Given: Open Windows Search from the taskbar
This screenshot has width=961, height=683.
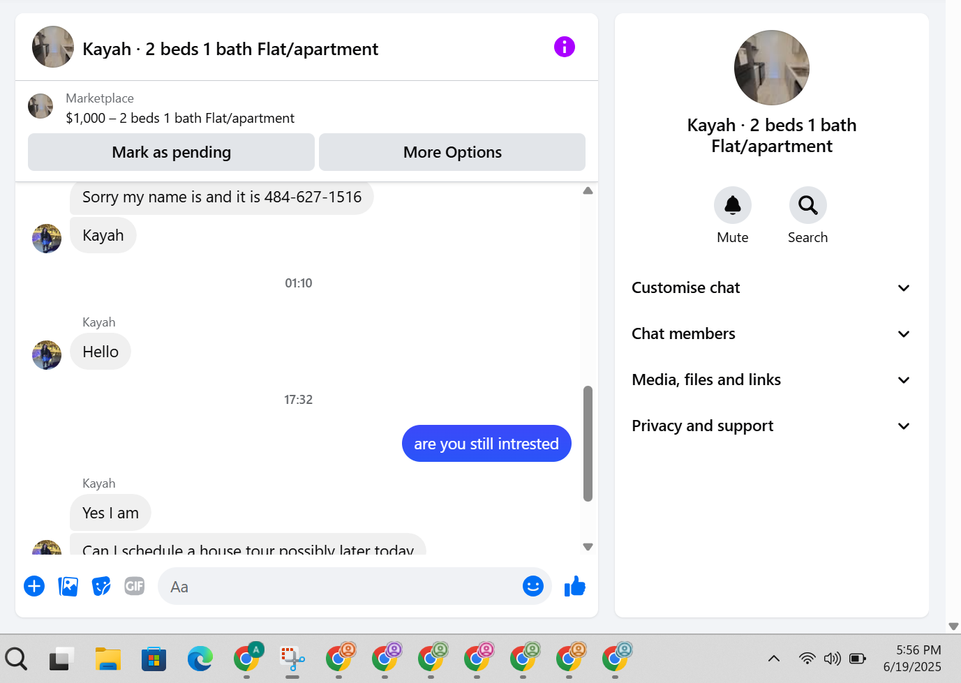Looking at the screenshot, I should point(16,659).
